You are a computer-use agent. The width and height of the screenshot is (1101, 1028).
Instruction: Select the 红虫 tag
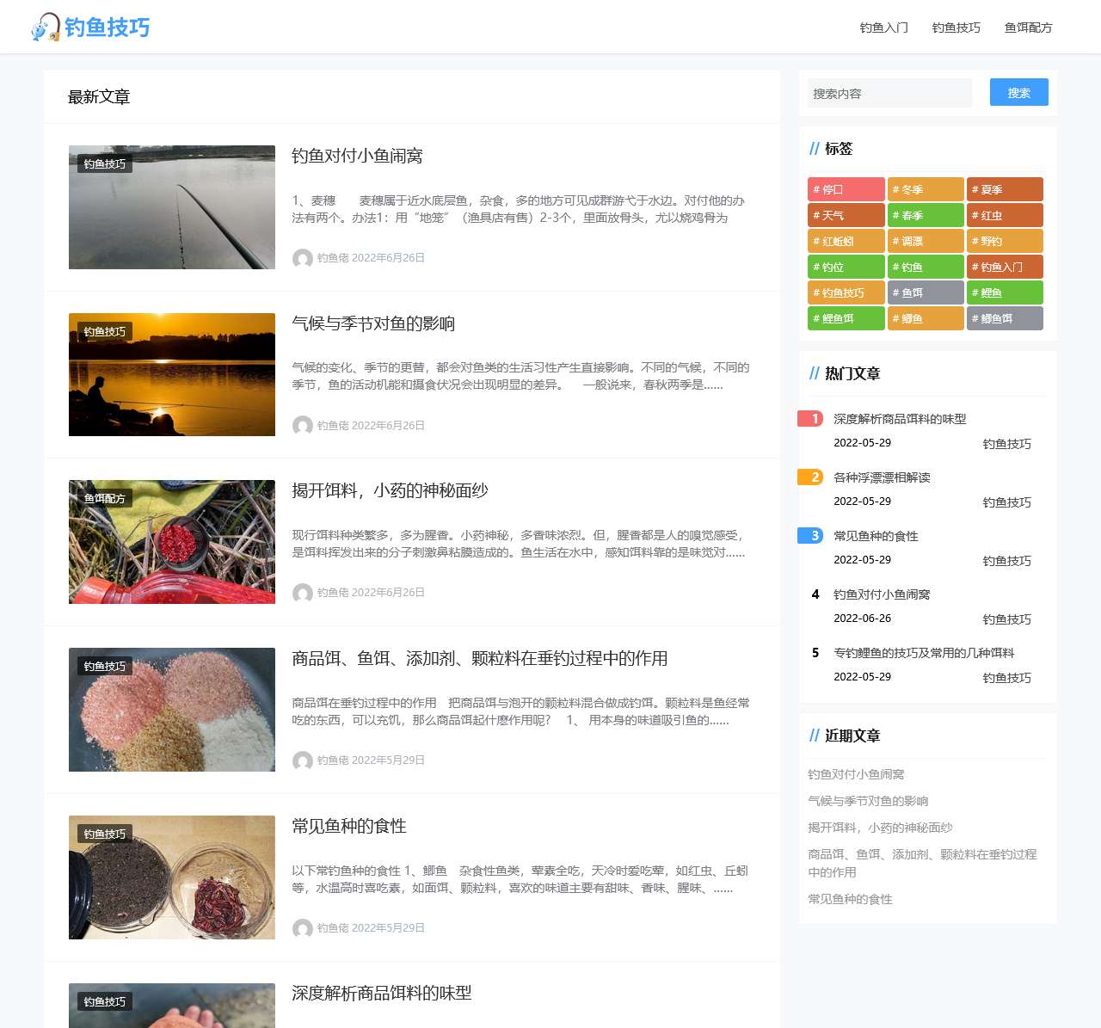[1005, 215]
